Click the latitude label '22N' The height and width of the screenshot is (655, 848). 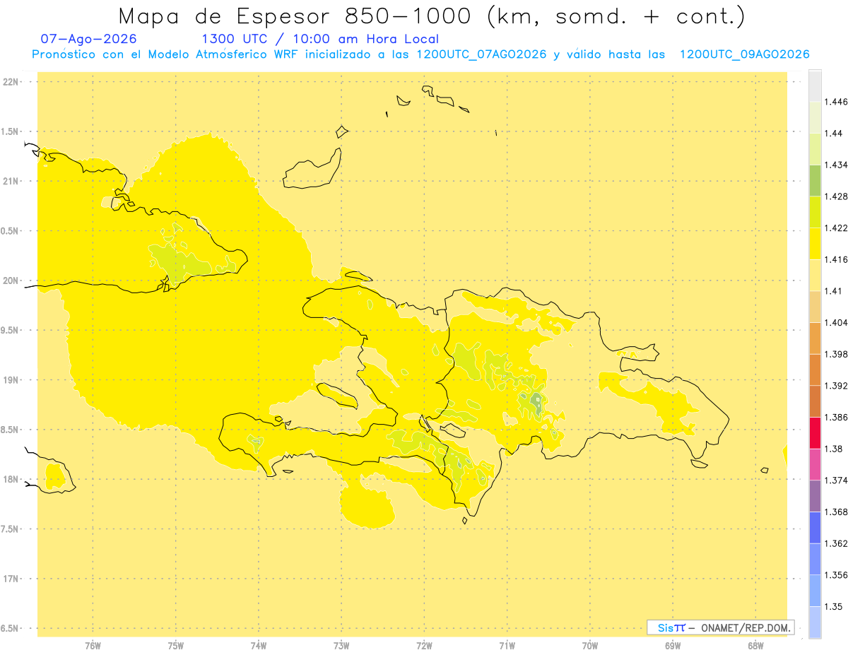tap(11, 82)
